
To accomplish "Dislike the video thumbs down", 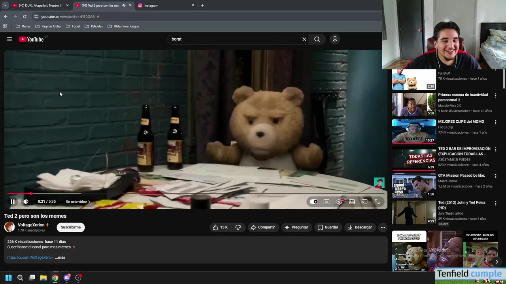I will click(x=238, y=227).
